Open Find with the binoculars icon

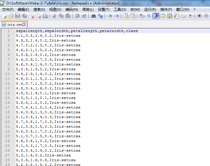click(93, 16)
